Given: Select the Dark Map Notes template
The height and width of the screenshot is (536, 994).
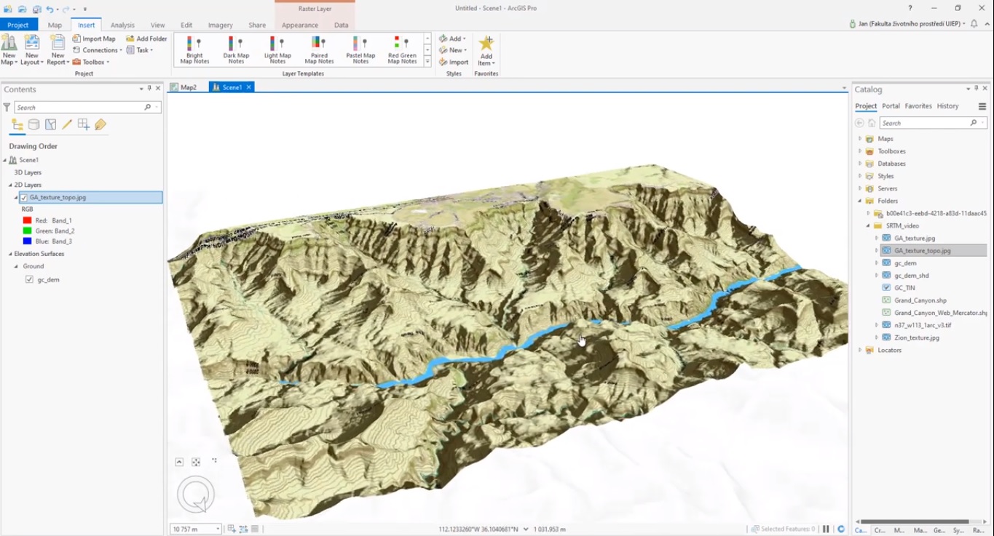Looking at the screenshot, I should coord(234,49).
